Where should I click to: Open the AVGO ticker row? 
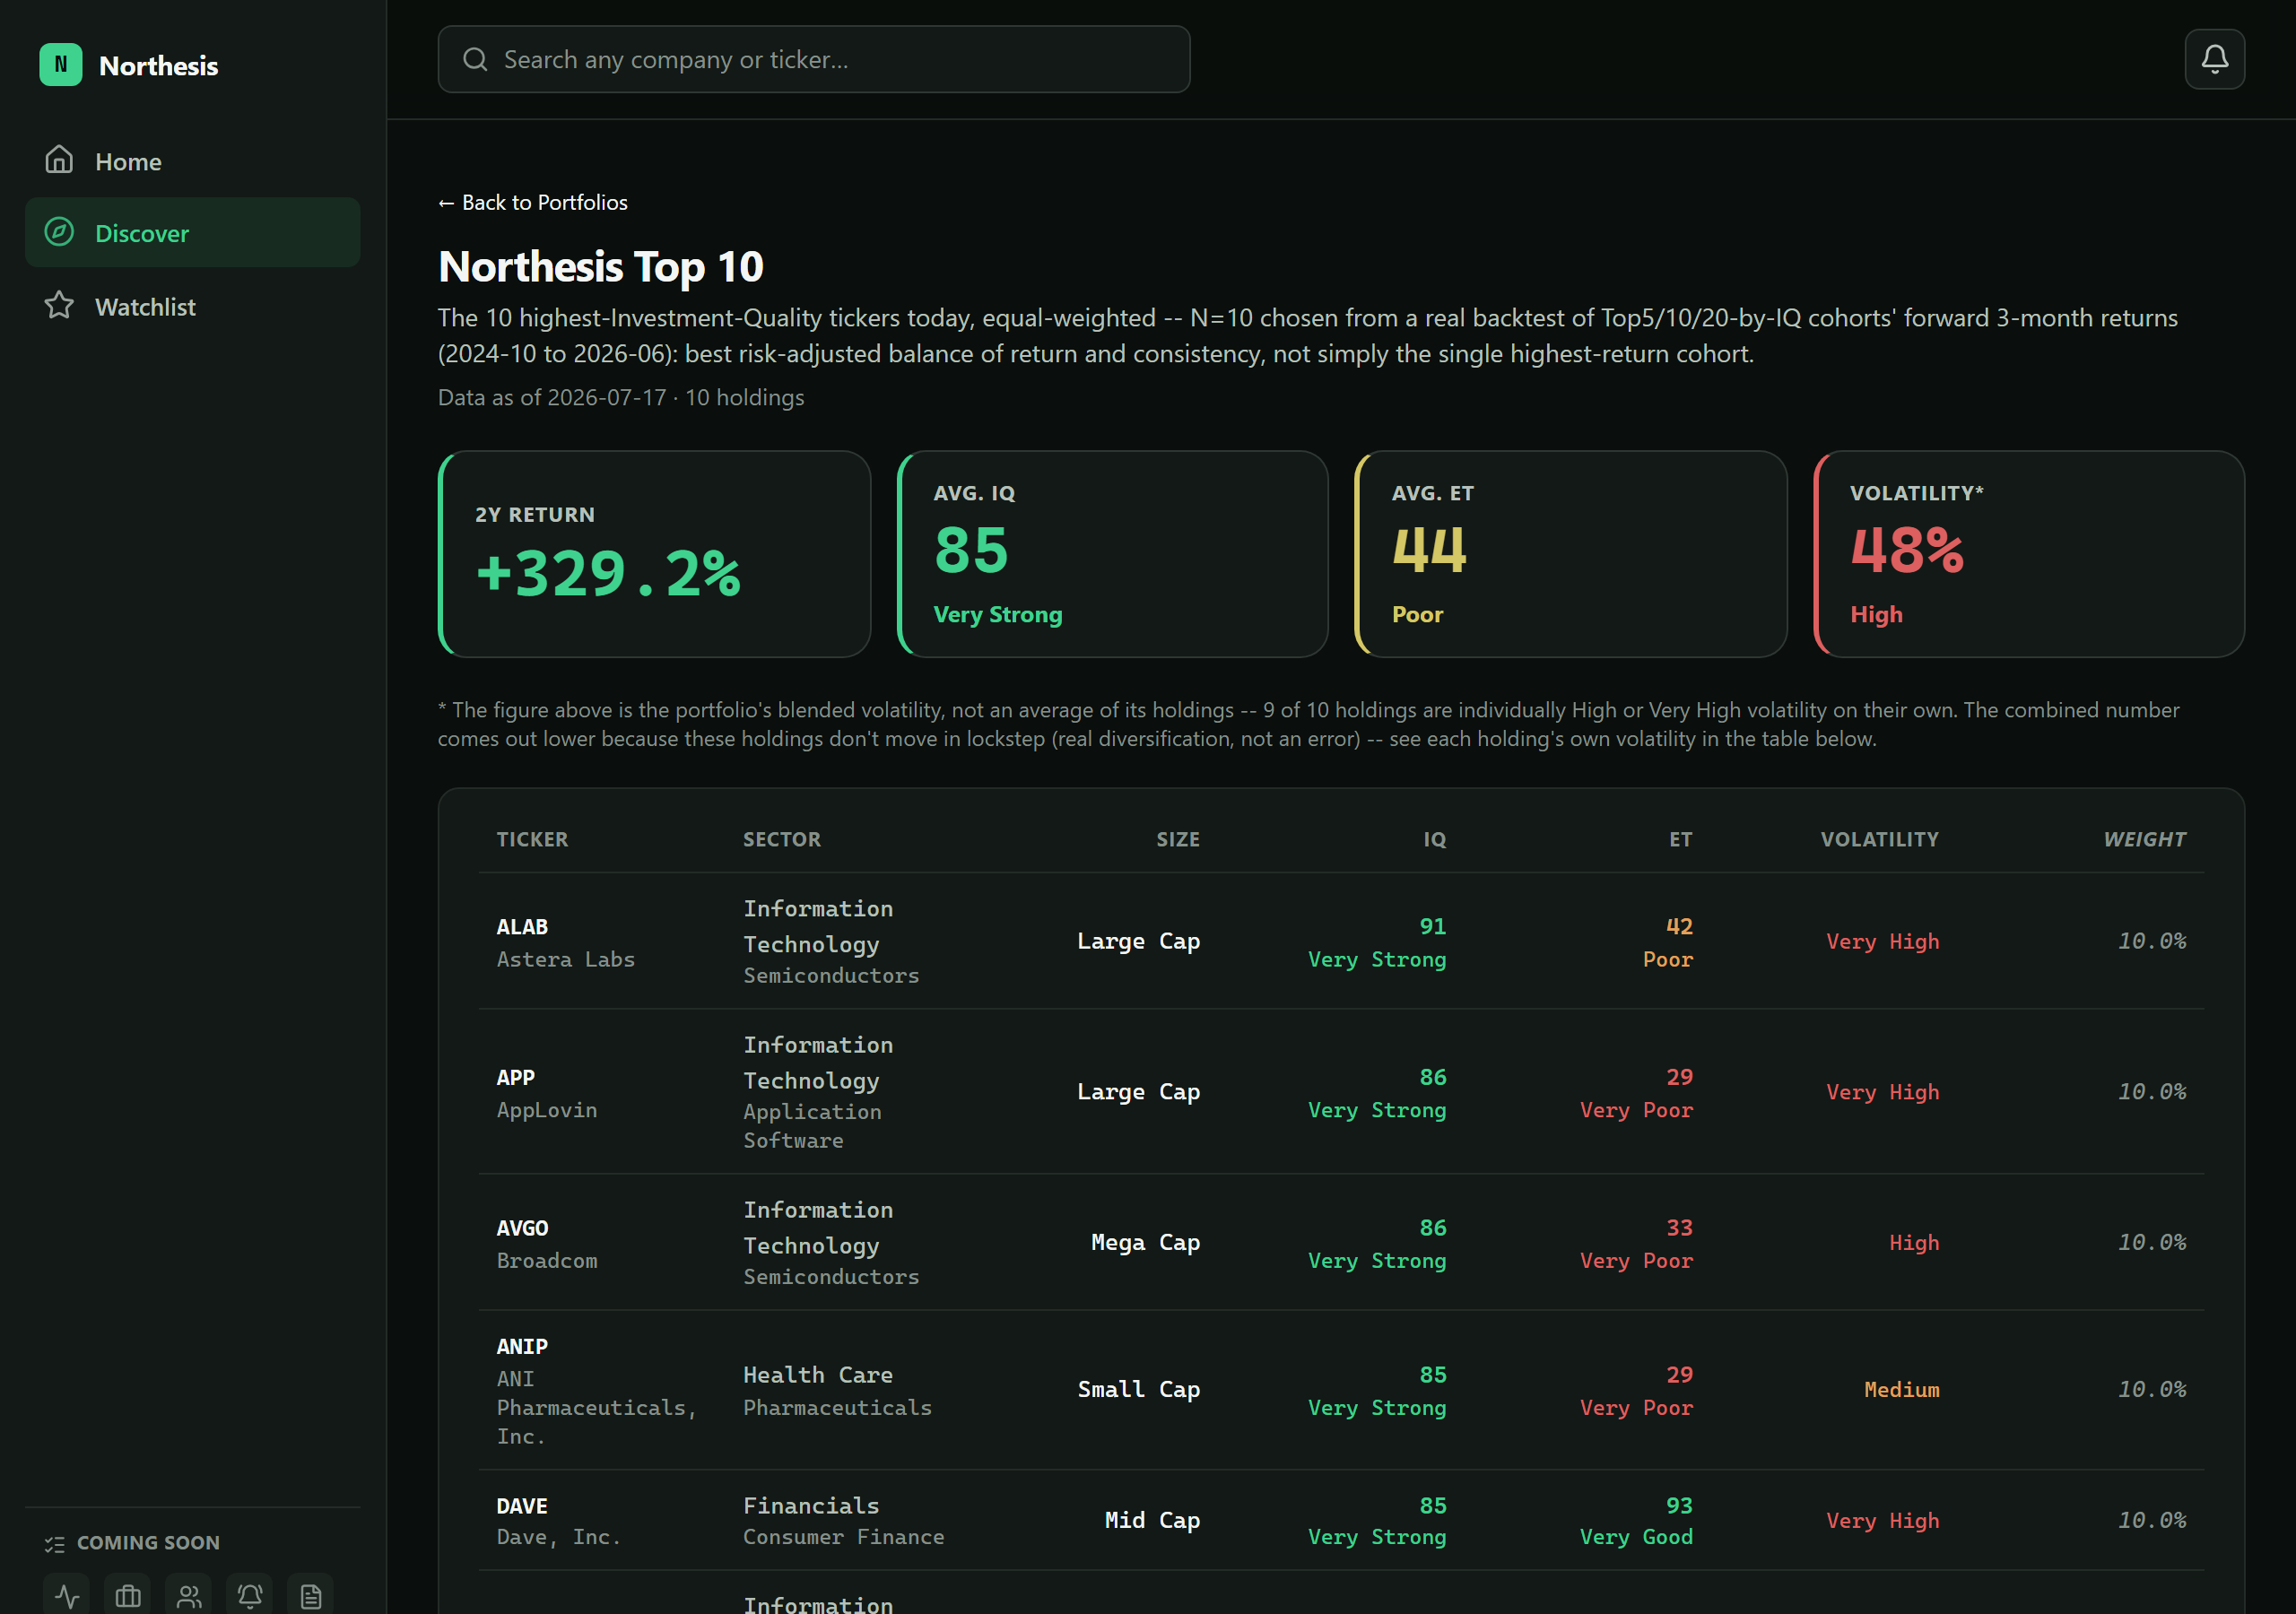(x=1341, y=1243)
